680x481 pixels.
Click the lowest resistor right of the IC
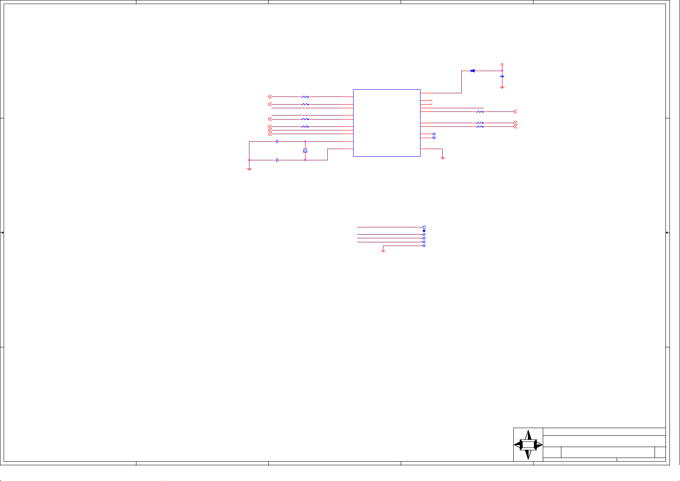[x=480, y=126]
